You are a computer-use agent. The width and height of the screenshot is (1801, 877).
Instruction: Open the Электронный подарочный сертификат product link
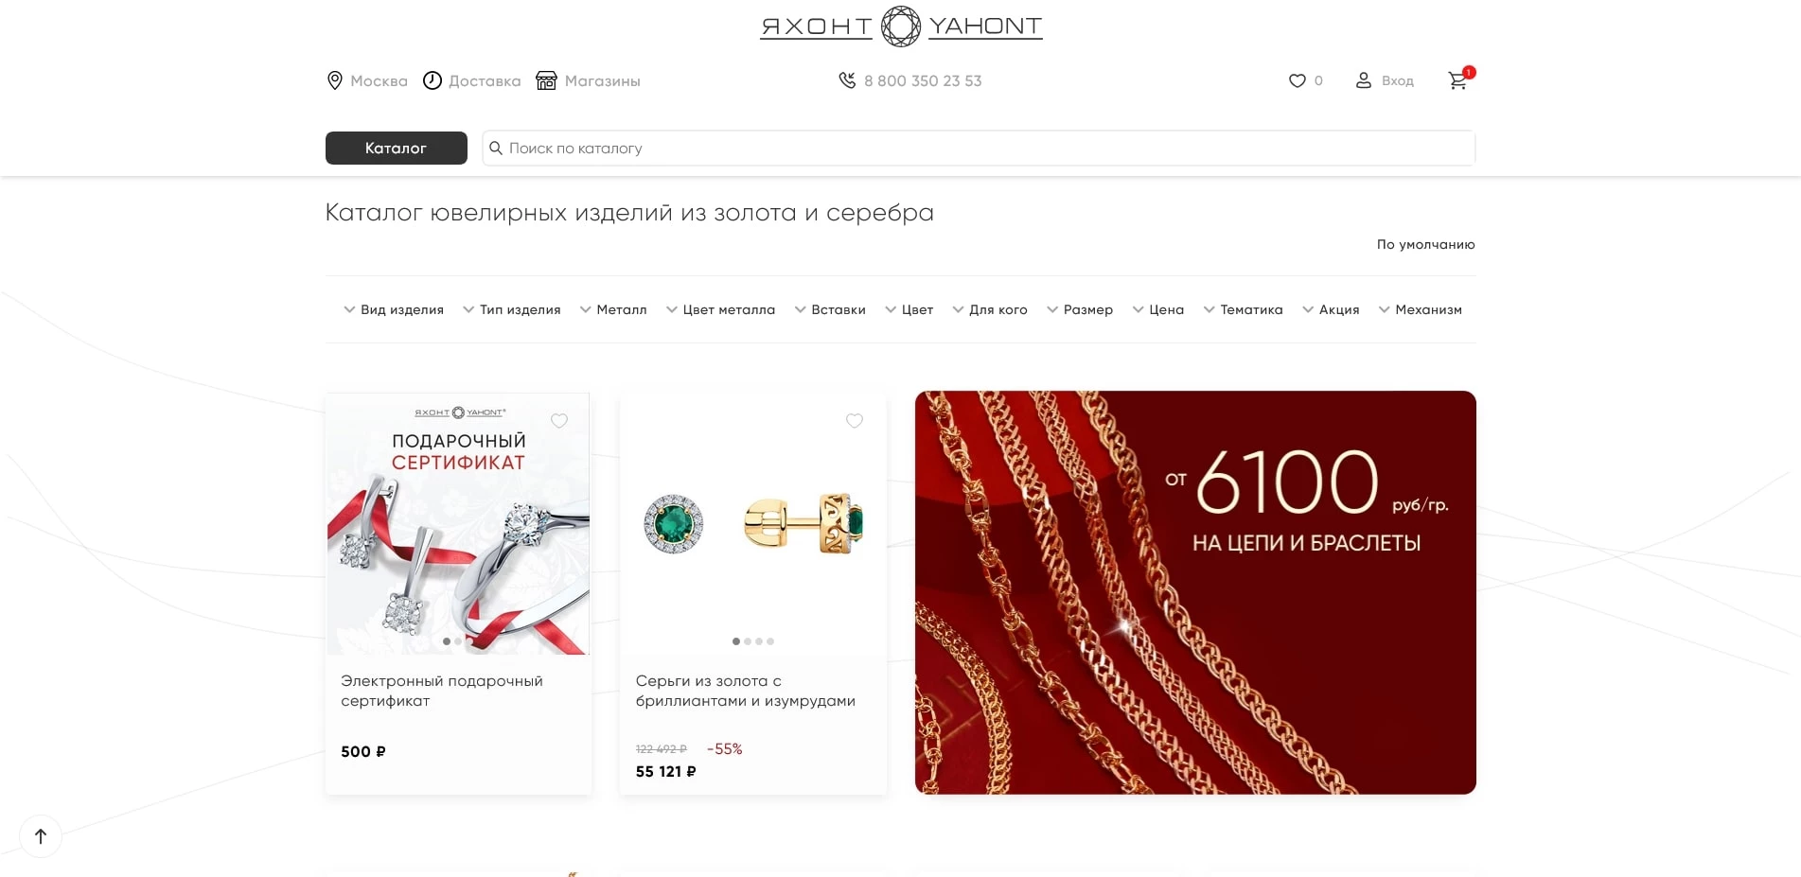click(x=442, y=691)
